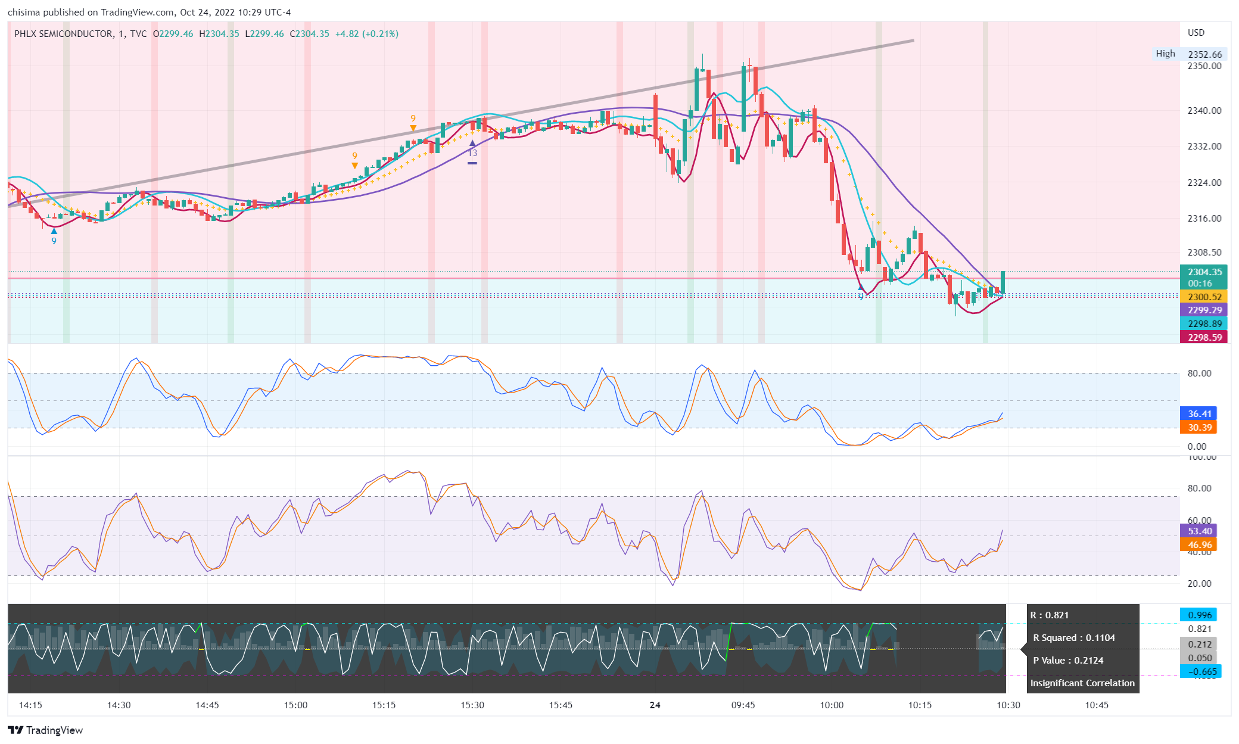
Task: Click the R Squared 0.1104 readout
Action: (x=1073, y=638)
